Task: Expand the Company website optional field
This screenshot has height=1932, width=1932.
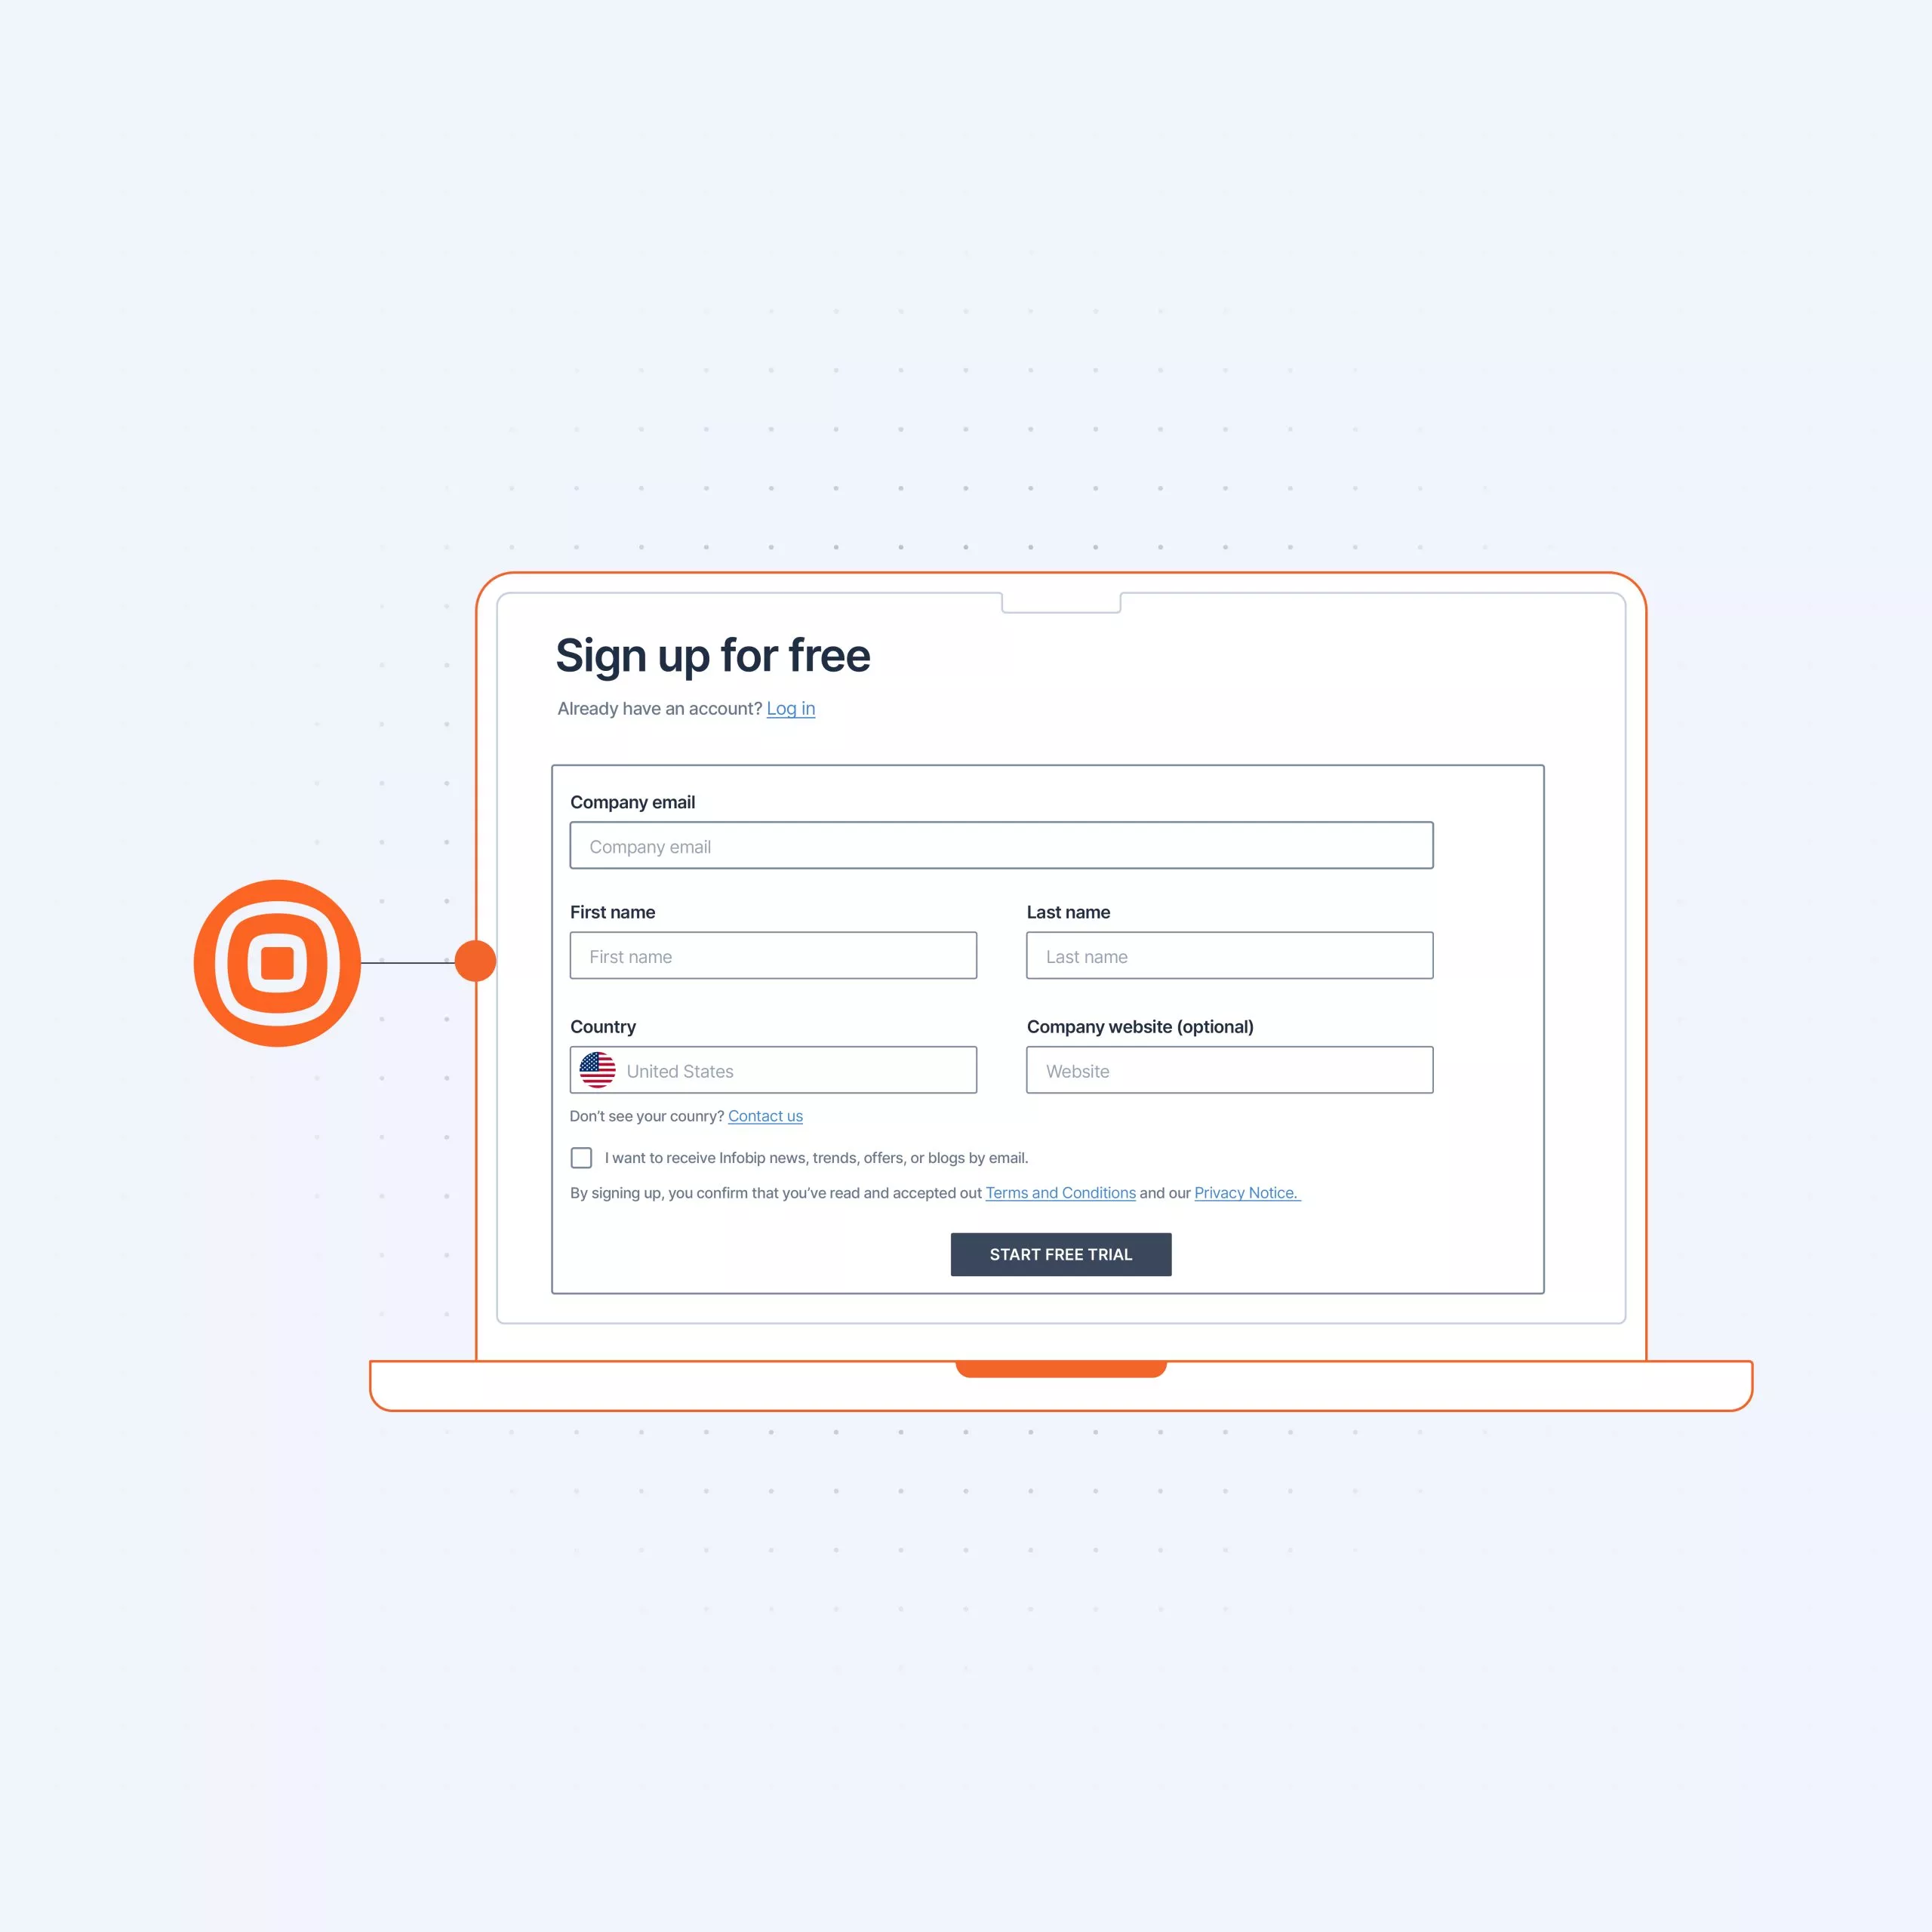Action: pyautogui.click(x=1228, y=1070)
